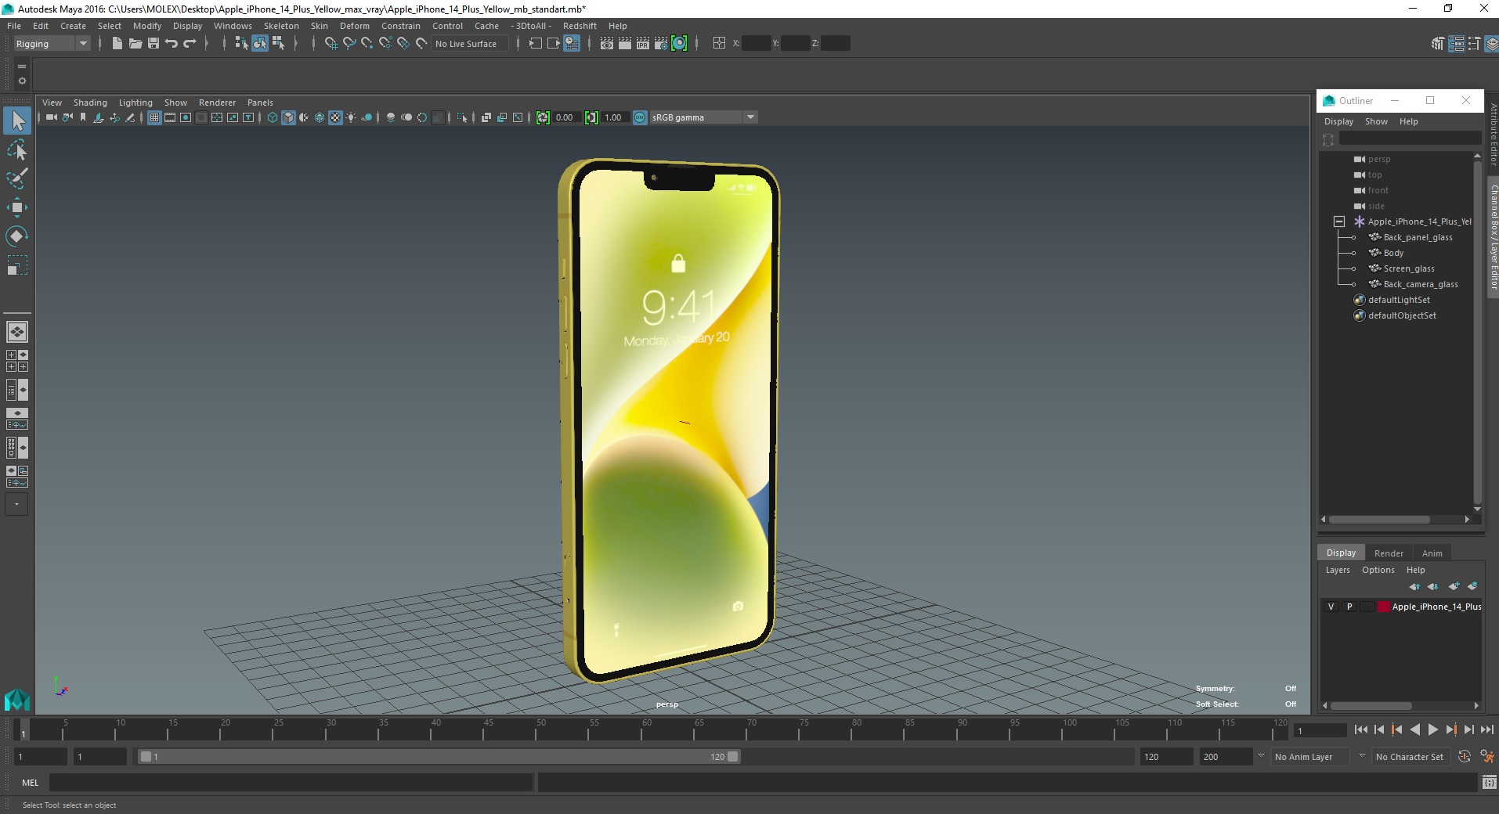Image resolution: width=1499 pixels, height=814 pixels.
Task: Expand more layouts arrow in toolbox
Action: (x=16, y=504)
